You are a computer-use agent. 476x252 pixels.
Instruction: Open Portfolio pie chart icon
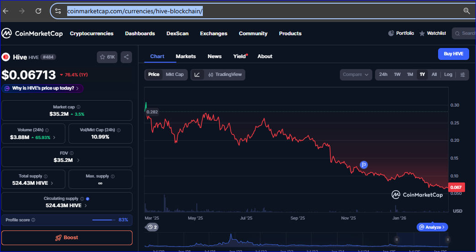click(x=391, y=33)
